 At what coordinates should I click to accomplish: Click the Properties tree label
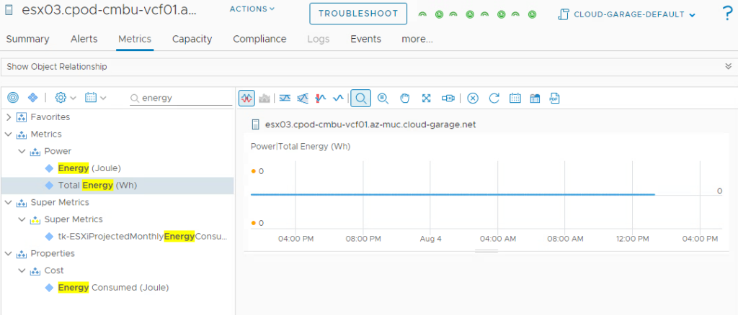[x=53, y=253]
